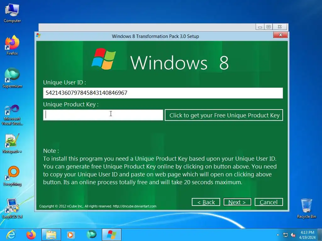Click the Unique User ID field
The image size is (322, 241).
(163, 93)
